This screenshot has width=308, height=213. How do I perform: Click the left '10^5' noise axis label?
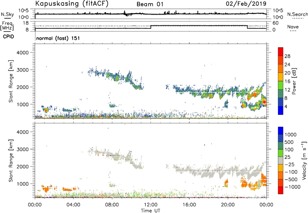tap(23, 11)
